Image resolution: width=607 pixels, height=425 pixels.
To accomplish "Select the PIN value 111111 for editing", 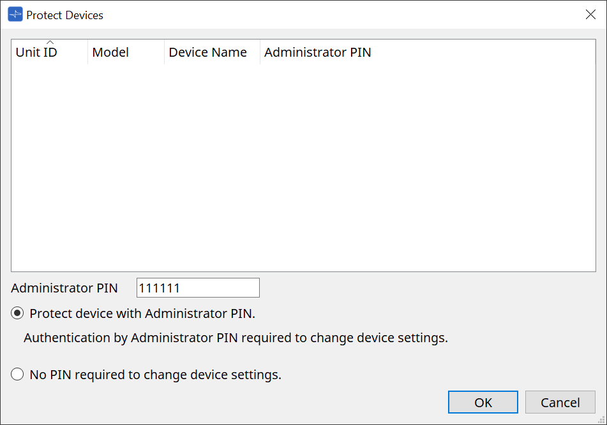I will [158, 287].
